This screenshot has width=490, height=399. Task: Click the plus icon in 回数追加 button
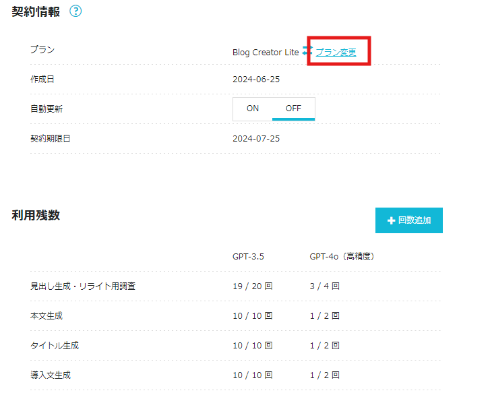(x=391, y=220)
